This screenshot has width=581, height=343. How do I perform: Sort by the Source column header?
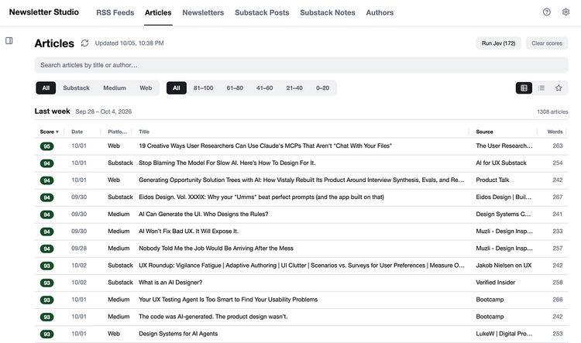tap(484, 132)
